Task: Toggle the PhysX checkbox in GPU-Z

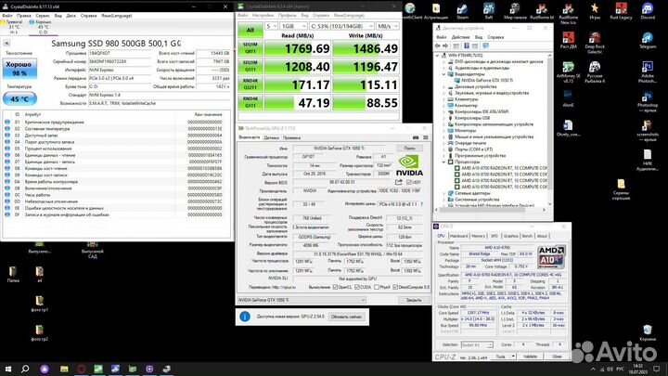Action: click(x=377, y=287)
